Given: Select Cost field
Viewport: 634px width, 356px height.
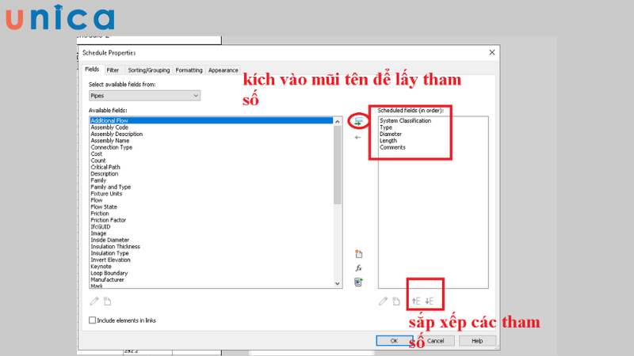Looking at the screenshot, I should pyautogui.click(x=96, y=153).
